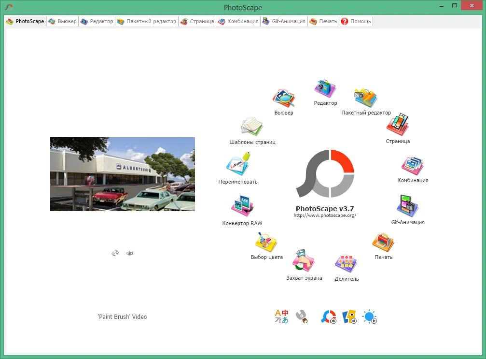Switch to the Комбинация tab

click(x=238, y=22)
